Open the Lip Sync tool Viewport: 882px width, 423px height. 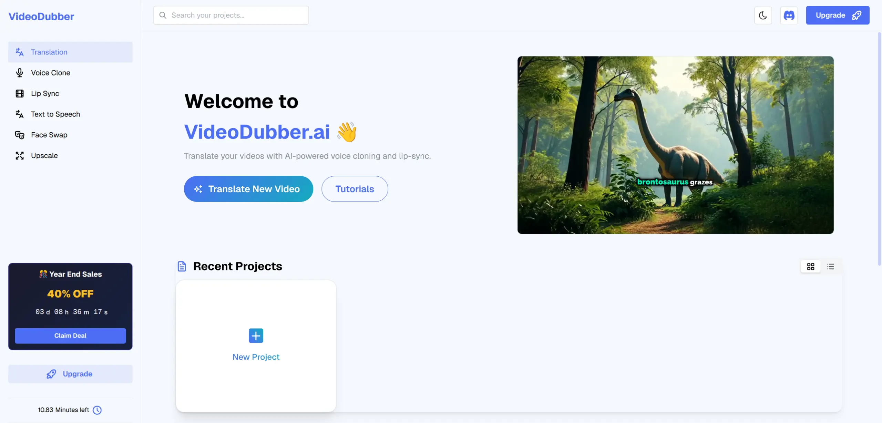(44, 93)
